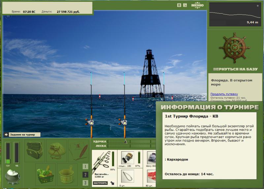Open the tackle backpack icon
This screenshot has width=264, height=189.
click(x=35, y=150)
